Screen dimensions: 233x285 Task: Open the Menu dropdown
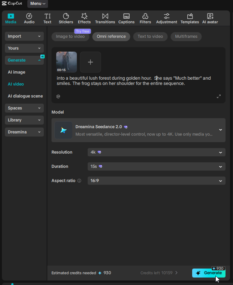[x=38, y=4]
